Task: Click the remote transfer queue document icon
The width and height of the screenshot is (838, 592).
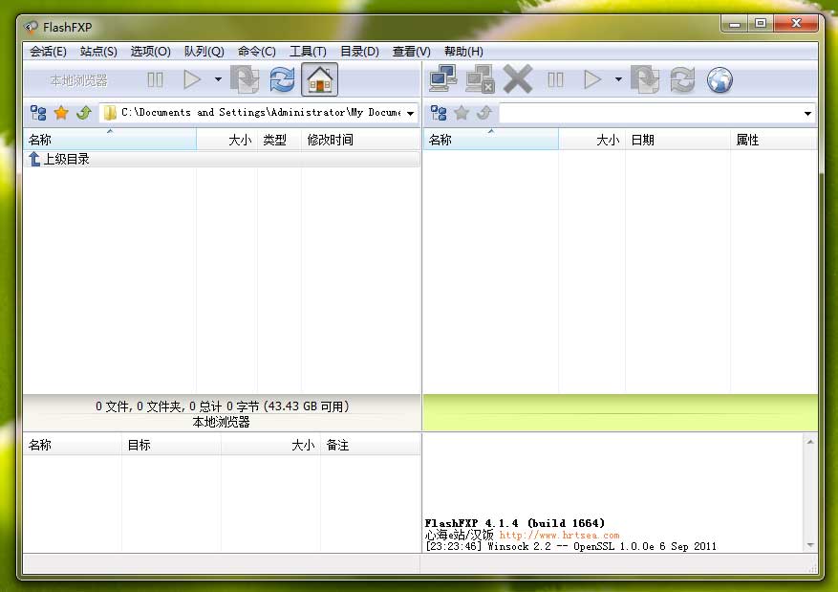Action: coord(645,79)
